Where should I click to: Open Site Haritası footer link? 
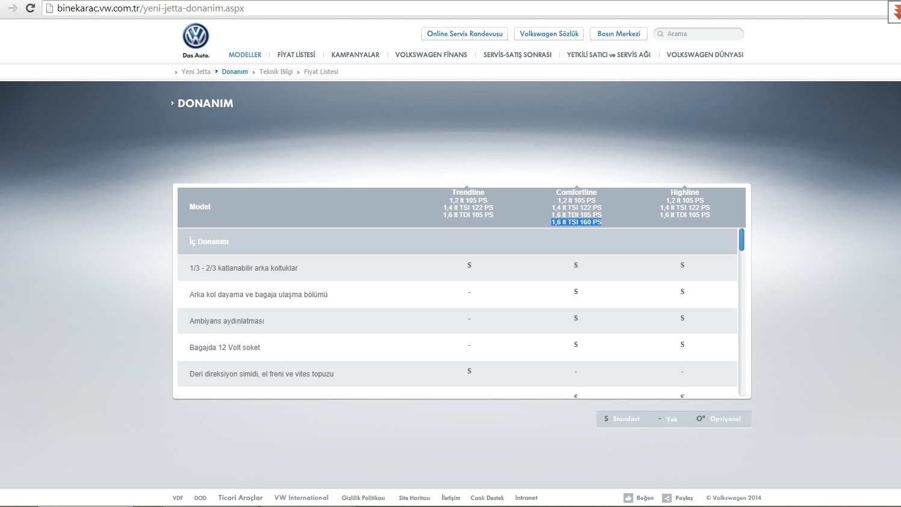pyautogui.click(x=414, y=498)
